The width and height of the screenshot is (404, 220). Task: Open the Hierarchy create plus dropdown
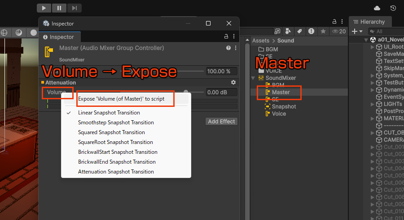click(357, 31)
